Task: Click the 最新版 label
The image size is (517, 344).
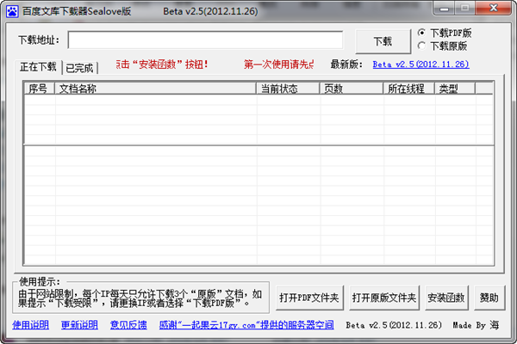Action: (346, 64)
